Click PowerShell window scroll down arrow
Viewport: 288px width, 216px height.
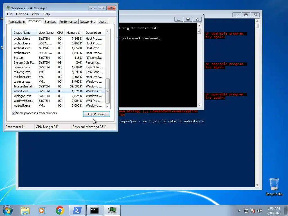coord(257,185)
